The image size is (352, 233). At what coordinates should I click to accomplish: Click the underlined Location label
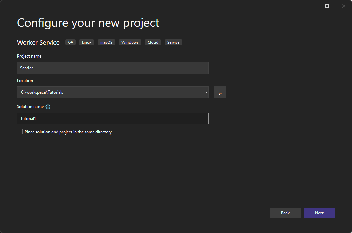click(x=25, y=81)
